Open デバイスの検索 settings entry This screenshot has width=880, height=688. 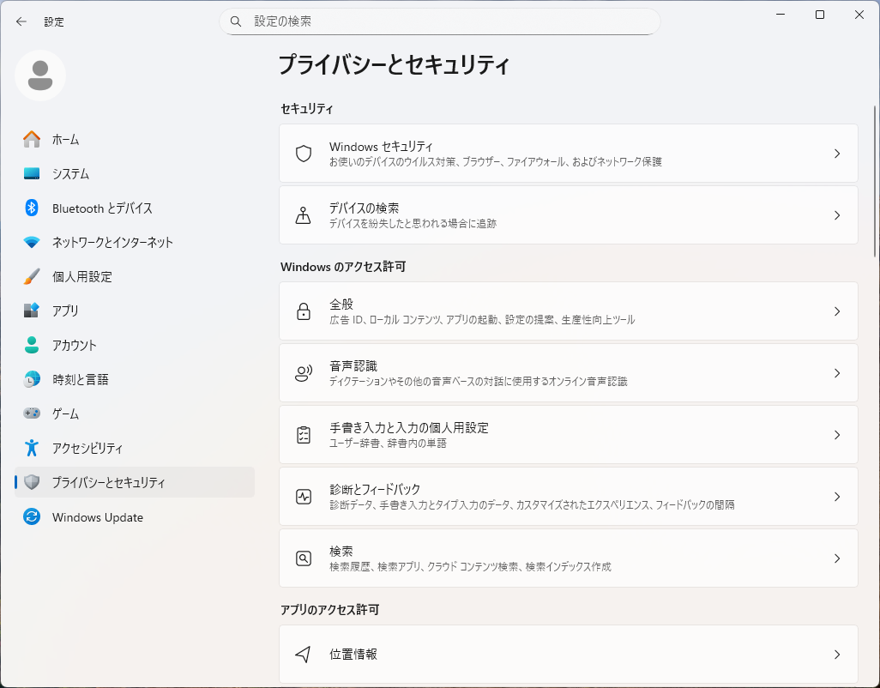pos(364,208)
